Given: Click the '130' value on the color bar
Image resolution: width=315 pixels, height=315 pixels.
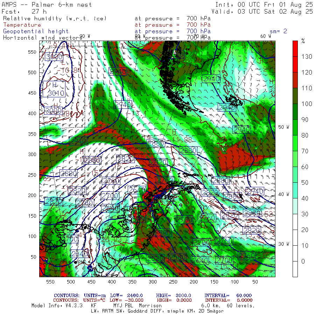Looking at the screenshot, I should tap(307, 57).
